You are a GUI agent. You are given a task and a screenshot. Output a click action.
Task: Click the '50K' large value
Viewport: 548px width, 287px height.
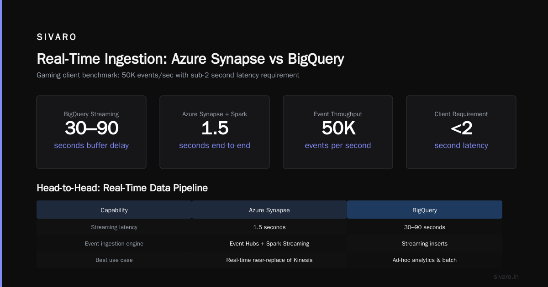point(338,128)
